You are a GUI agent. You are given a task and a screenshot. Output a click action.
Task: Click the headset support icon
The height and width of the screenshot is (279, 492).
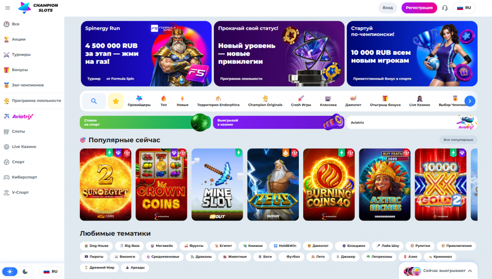pyautogui.click(x=444, y=8)
